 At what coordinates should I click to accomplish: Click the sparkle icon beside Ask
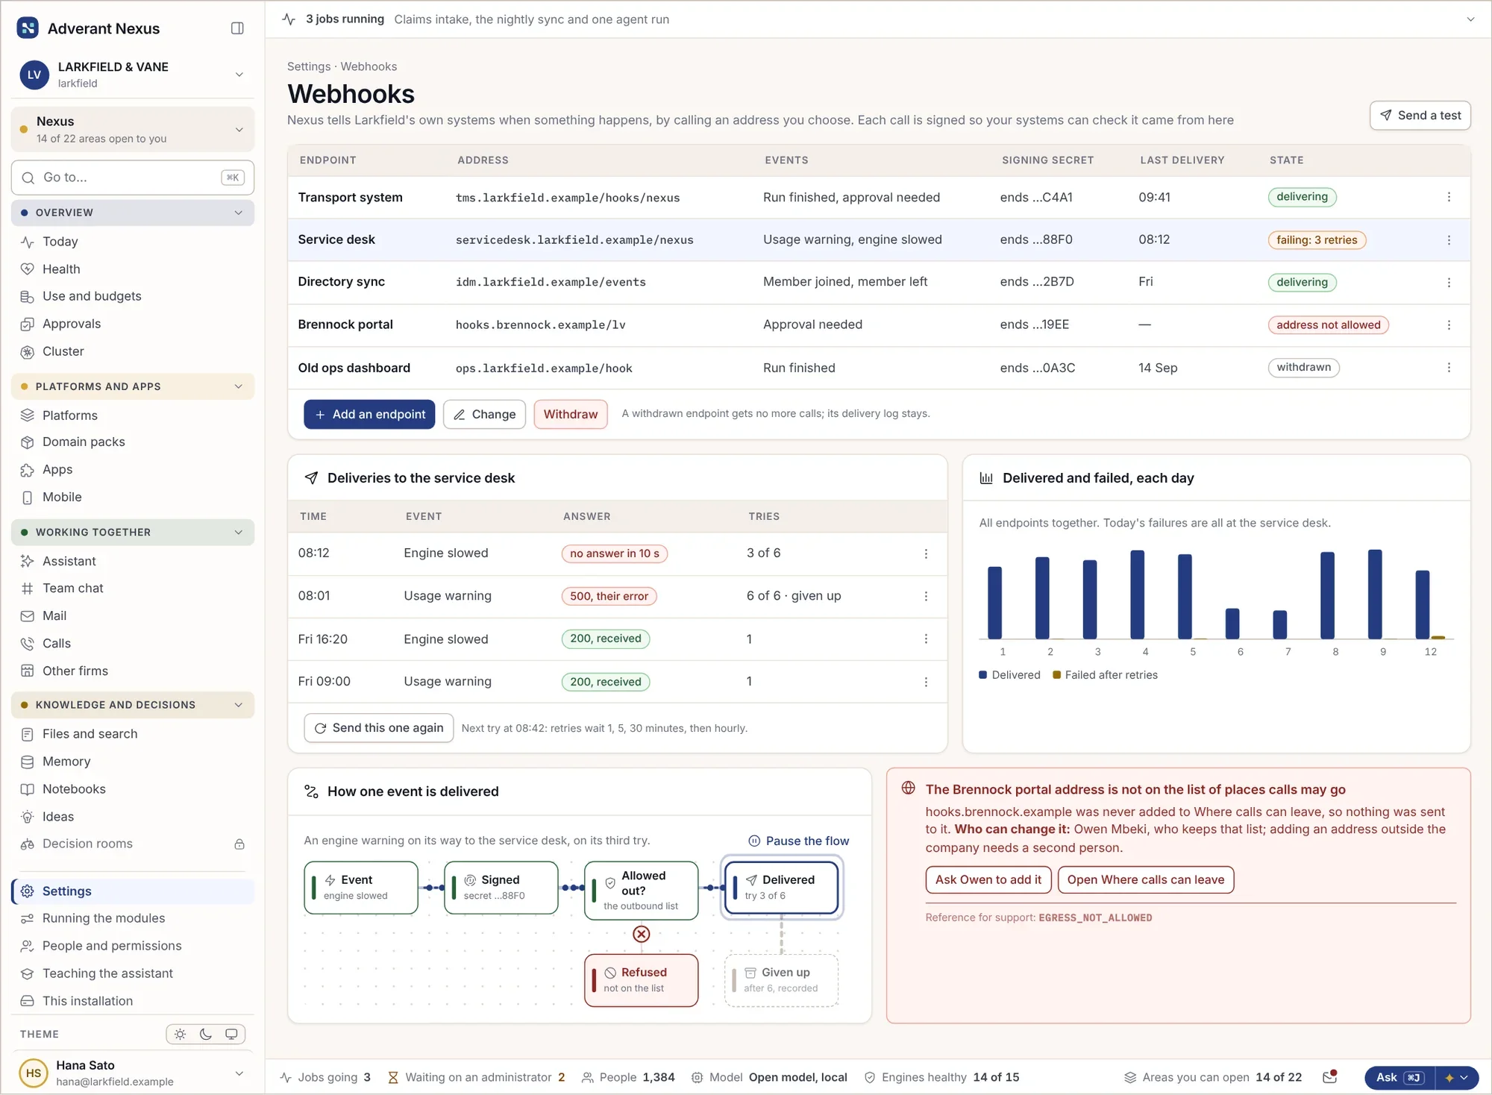click(1449, 1078)
